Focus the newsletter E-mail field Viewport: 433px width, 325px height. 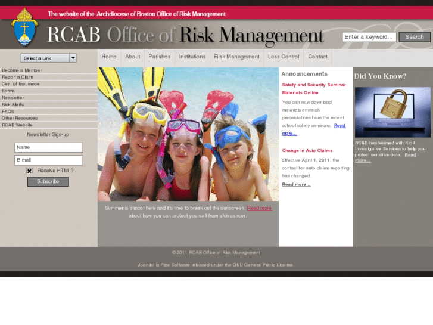coord(49,160)
